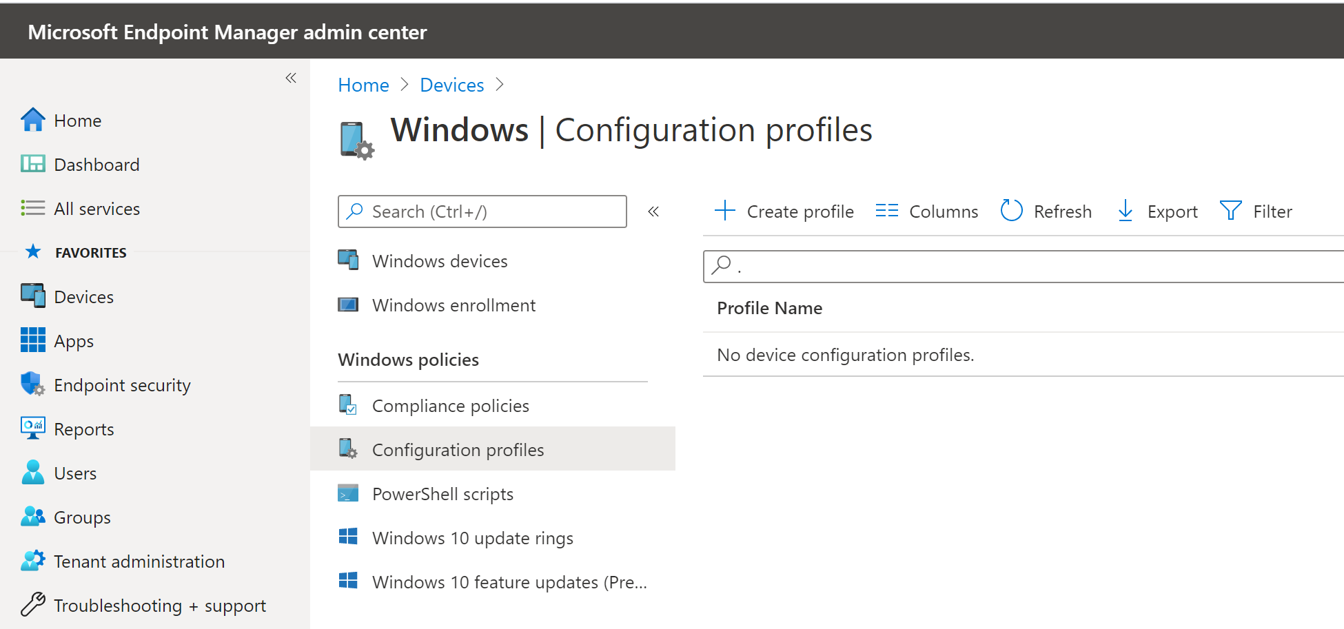Click the Favorites star icon
Viewport: 1344px width, 629px height.
coord(32,252)
